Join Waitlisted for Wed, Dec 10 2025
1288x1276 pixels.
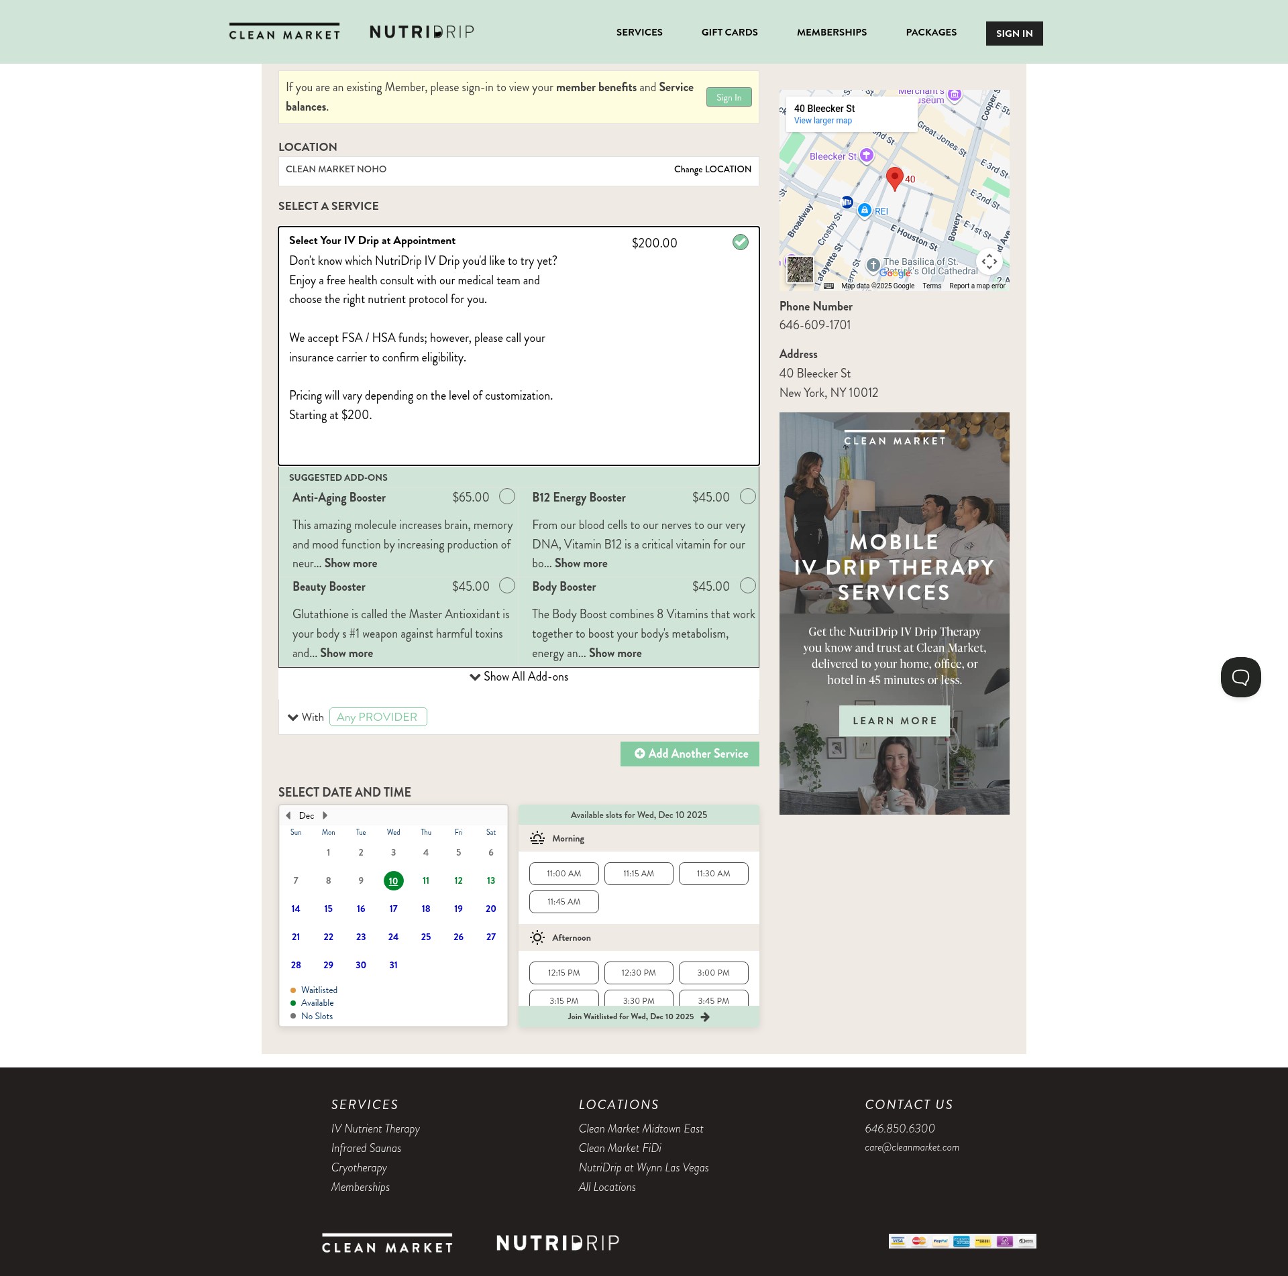pyautogui.click(x=638, y=1017)
